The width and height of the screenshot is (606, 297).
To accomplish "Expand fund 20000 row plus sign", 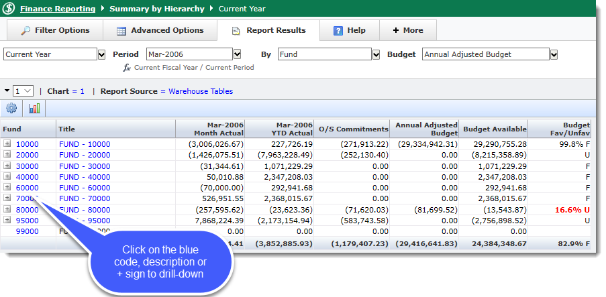I will coord(7,154).
